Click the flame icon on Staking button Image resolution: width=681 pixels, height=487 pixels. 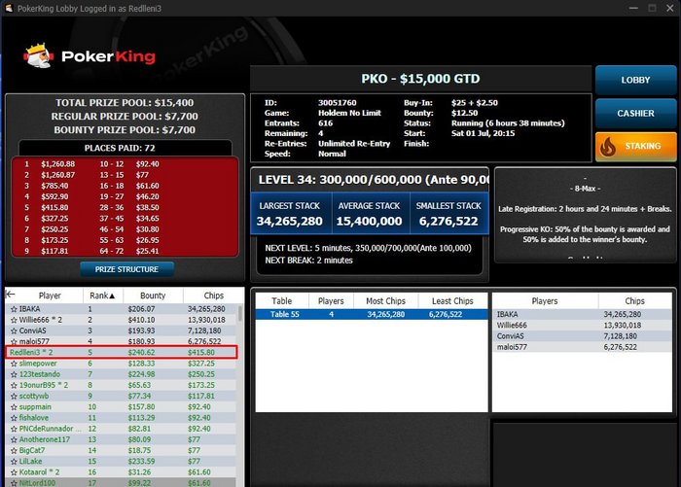point(608,147)
